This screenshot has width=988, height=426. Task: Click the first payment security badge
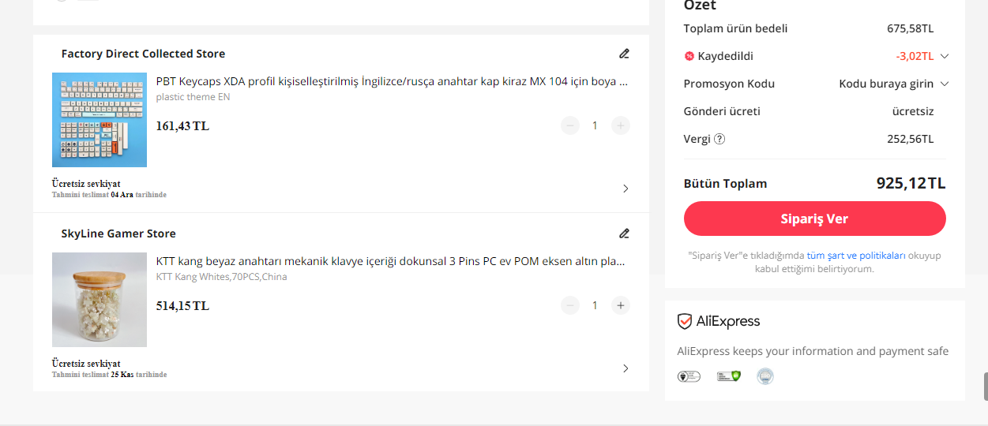[x=689, y=376]
